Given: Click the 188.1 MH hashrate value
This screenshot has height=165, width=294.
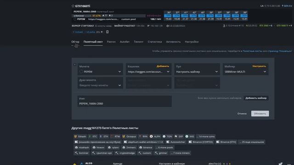Looking at the screenshot, I should [156, 19].
